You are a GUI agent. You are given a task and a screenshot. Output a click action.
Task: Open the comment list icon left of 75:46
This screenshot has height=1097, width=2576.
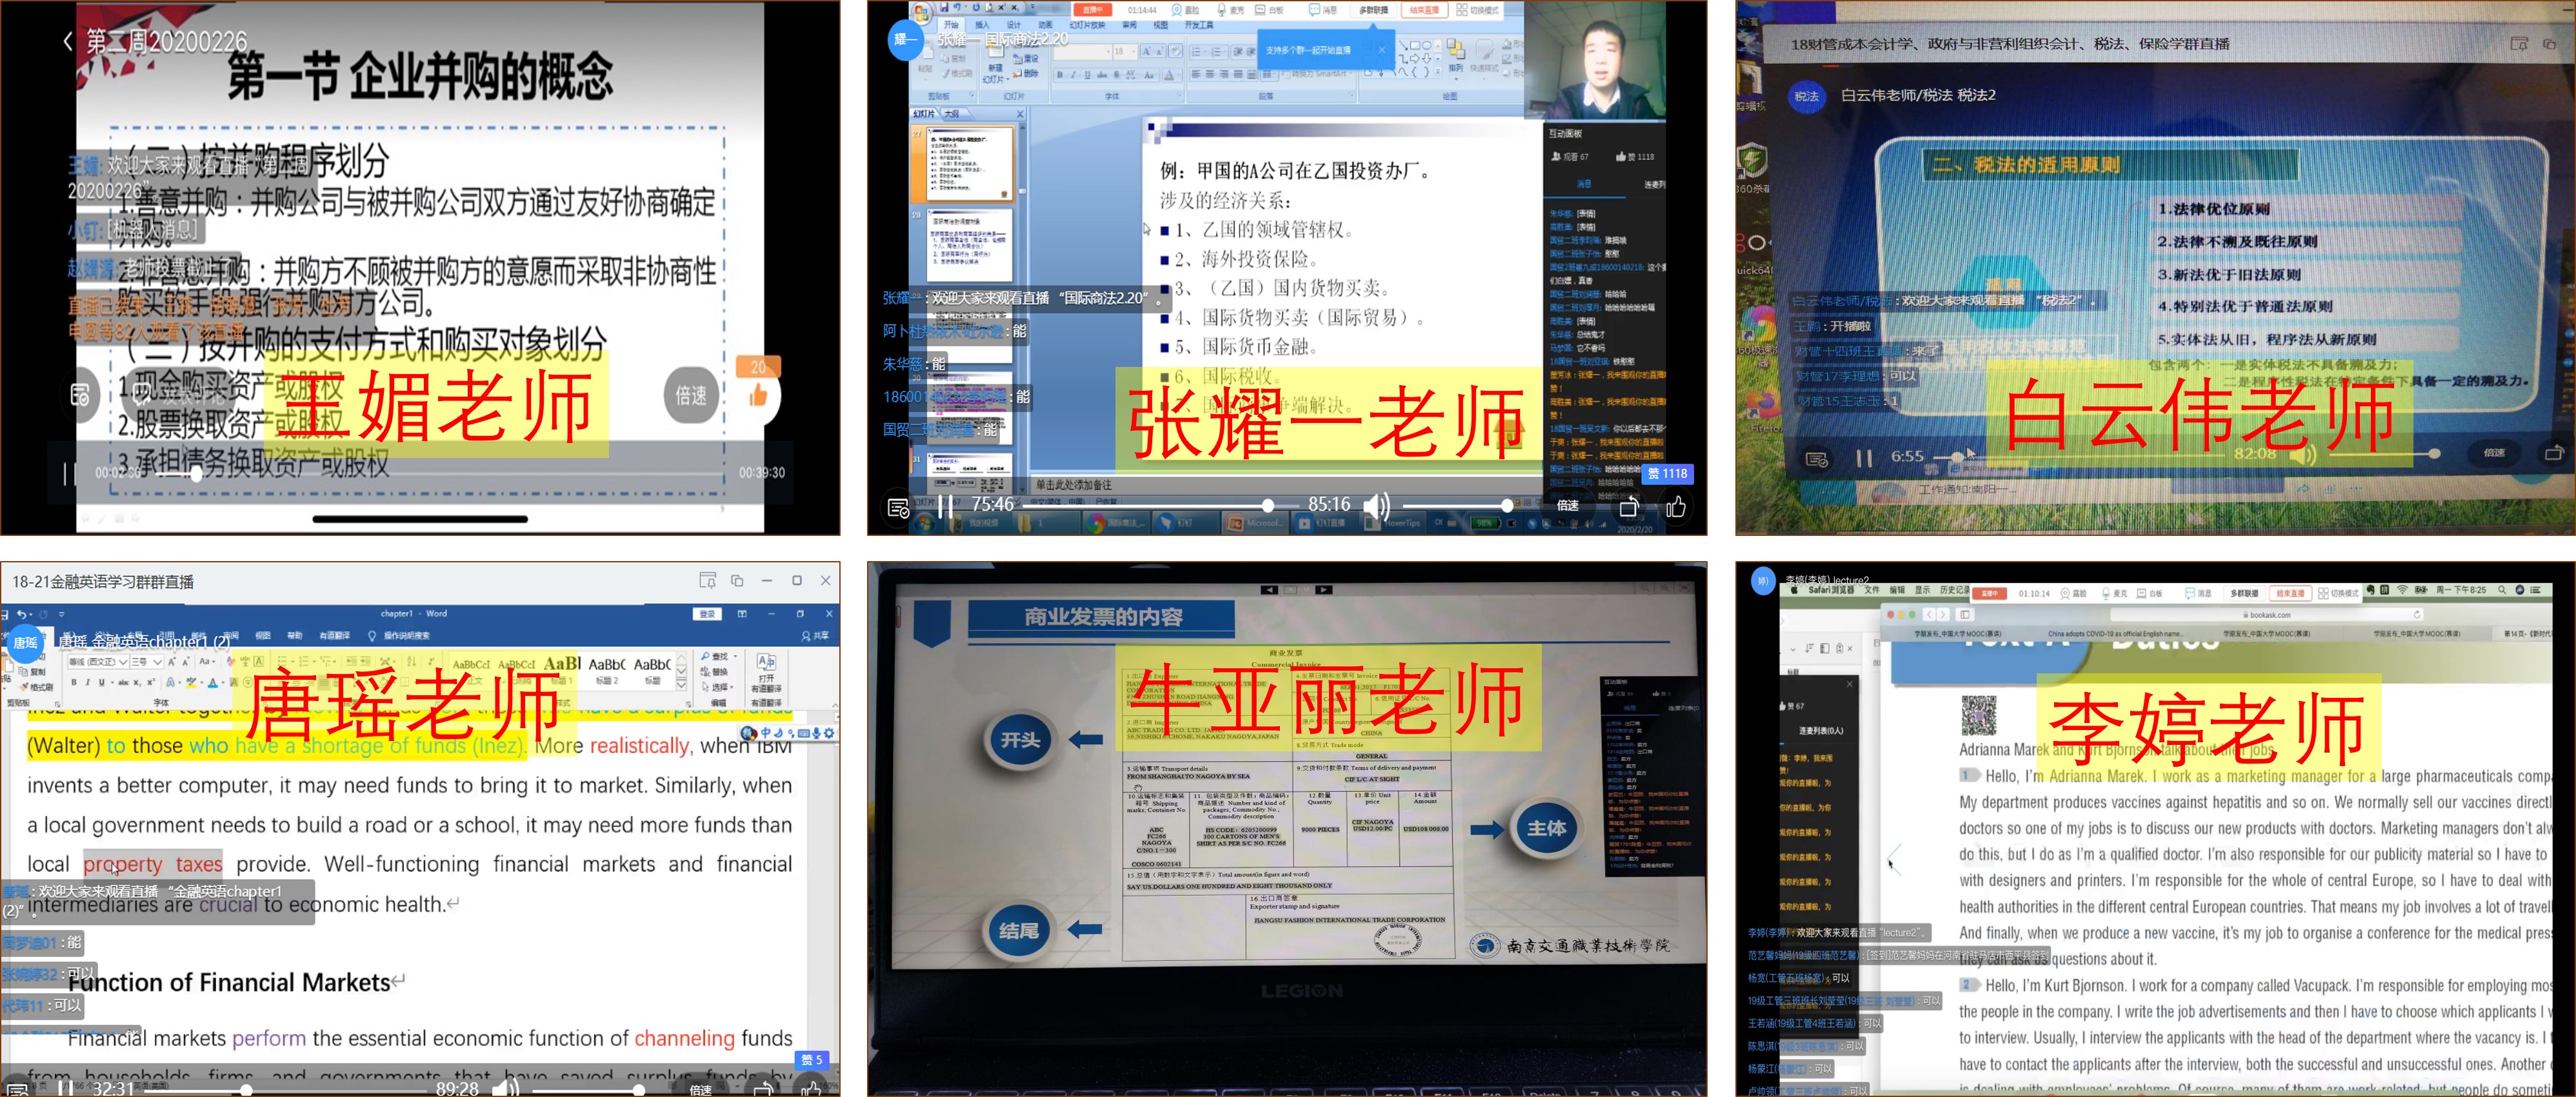coord(898,508)
